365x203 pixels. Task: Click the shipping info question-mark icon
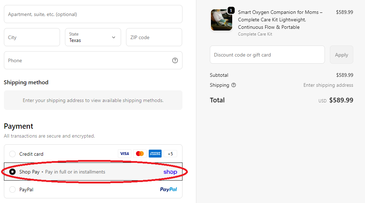point(234,85)
